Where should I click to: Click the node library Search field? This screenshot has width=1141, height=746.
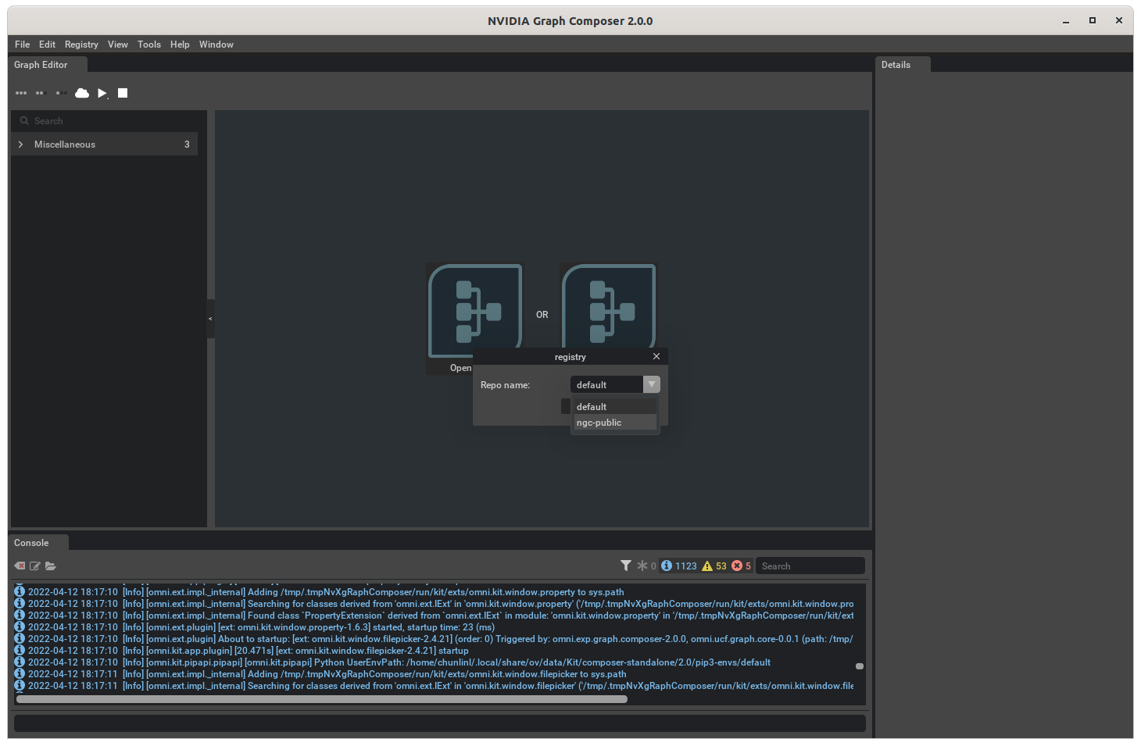(106, 120)
